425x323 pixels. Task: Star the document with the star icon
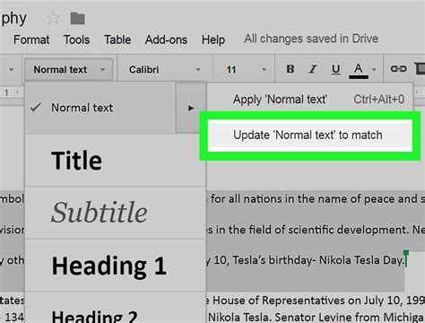[x=53, y=18]
